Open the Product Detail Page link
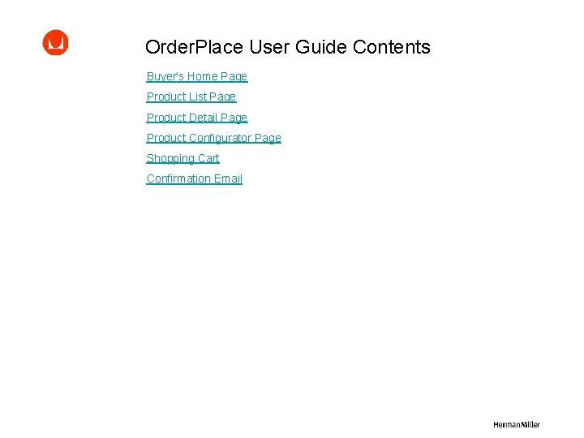 197,118
